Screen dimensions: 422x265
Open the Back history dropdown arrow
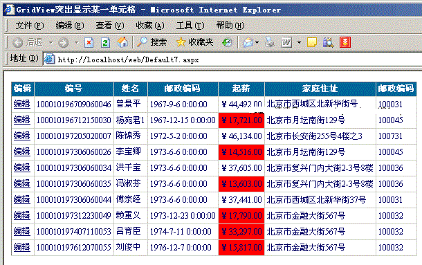coord(51,42)
